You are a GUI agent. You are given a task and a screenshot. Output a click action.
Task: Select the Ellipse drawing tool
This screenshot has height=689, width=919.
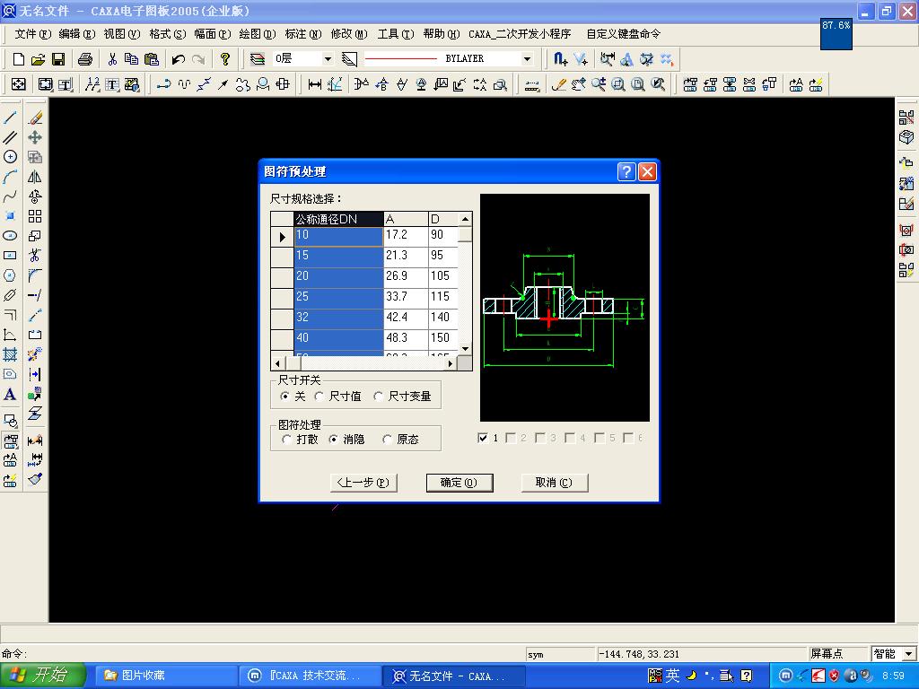point(10,236)
